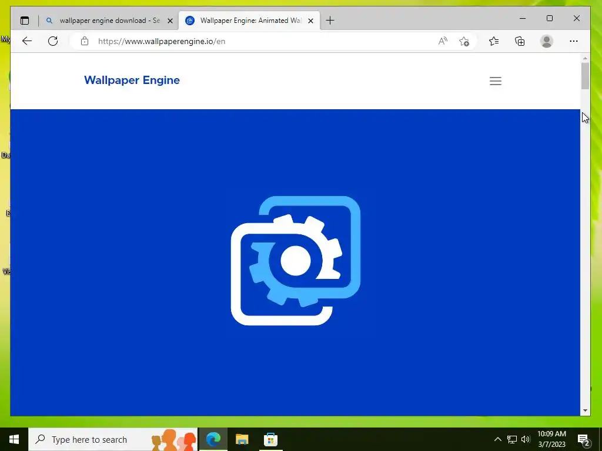This screenshot has height=451, width=602.
Task: Activate Read aloud in the address bar
Action: (x=443, y=41)
